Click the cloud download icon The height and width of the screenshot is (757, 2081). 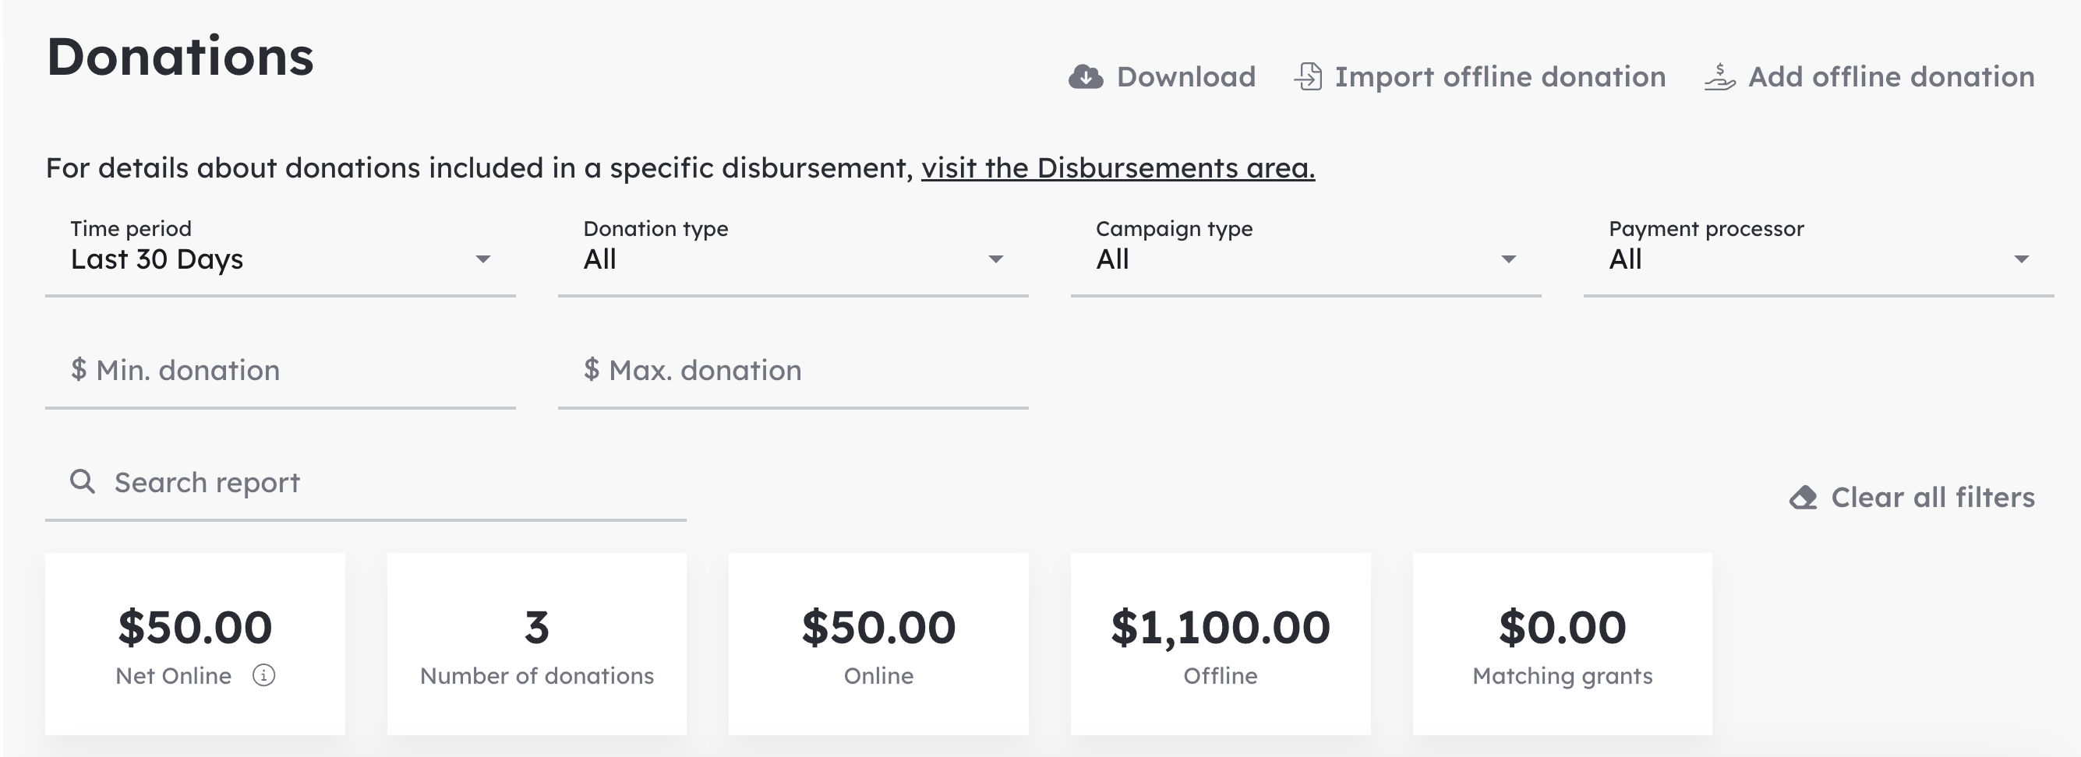coord(1085,76)
